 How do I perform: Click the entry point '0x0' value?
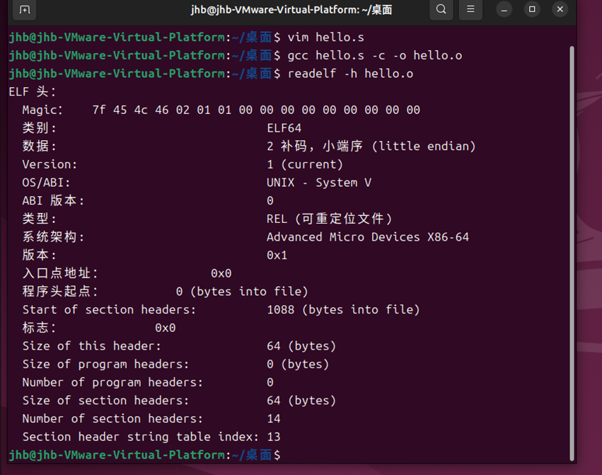click(221, 273)
